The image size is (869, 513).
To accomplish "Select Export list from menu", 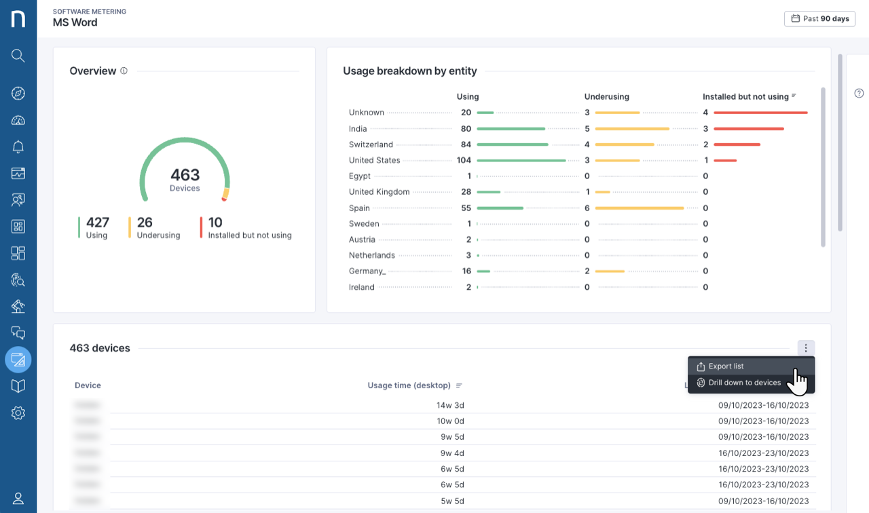I will (726, 366).
